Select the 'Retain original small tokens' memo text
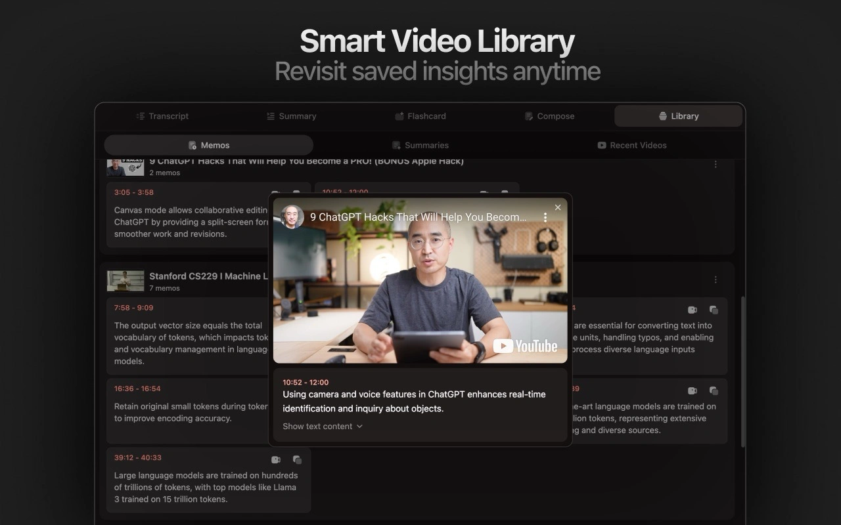This screenshot has height=525, width=841. (x=191, y=412)
